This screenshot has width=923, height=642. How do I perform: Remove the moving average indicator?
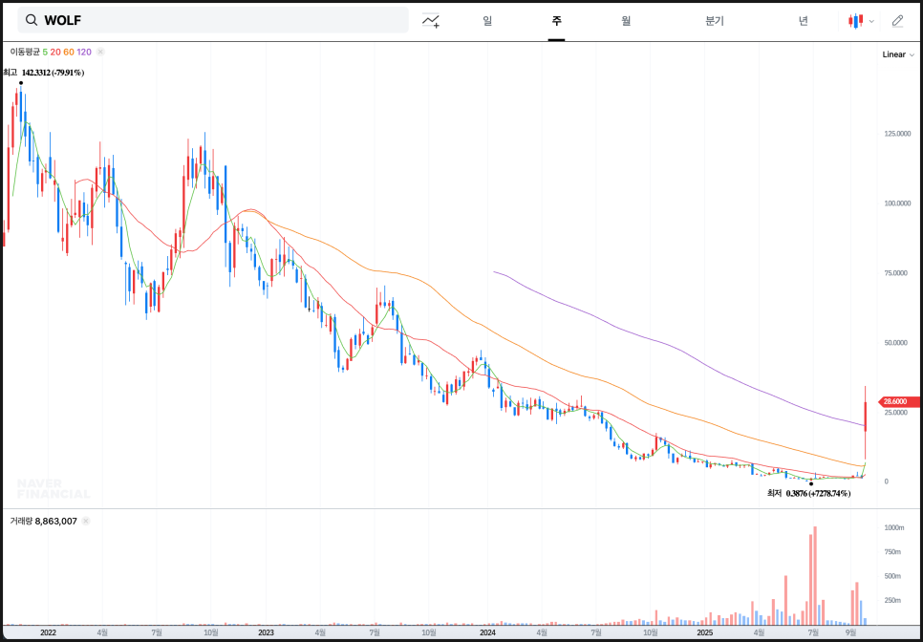[x=101, y=52]
